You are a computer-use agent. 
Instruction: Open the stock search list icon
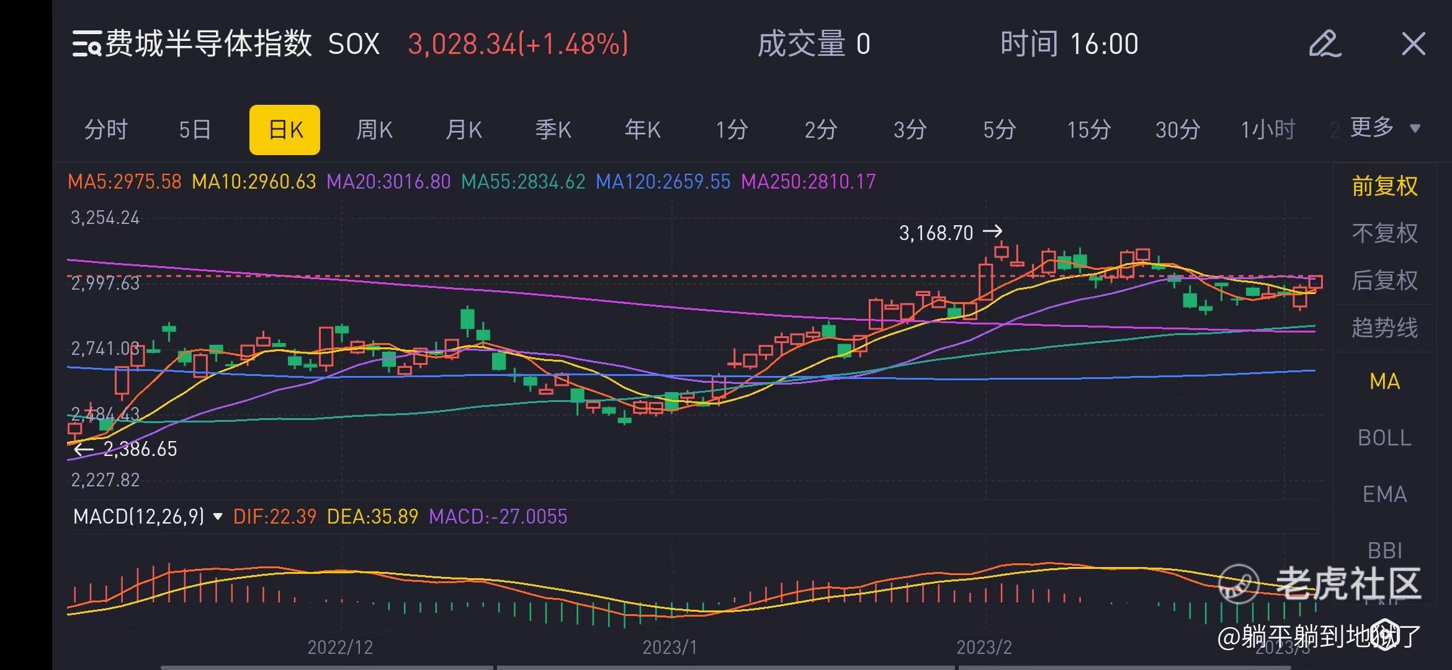pyautogui.click(x=86, y=44)
